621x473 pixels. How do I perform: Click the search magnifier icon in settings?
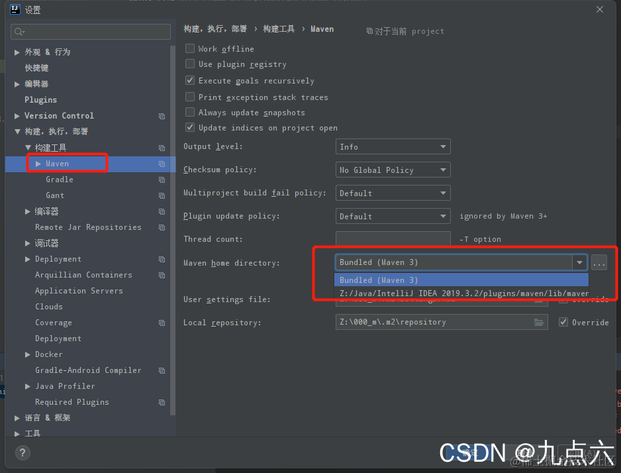tap(19, 32)
